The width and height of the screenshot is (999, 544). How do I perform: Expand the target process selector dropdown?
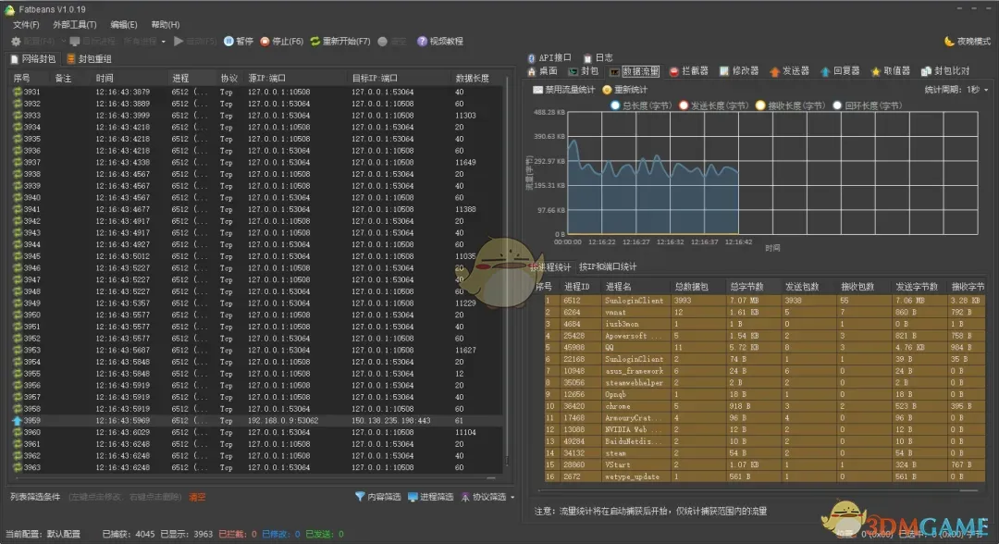[x=165, y=41]
